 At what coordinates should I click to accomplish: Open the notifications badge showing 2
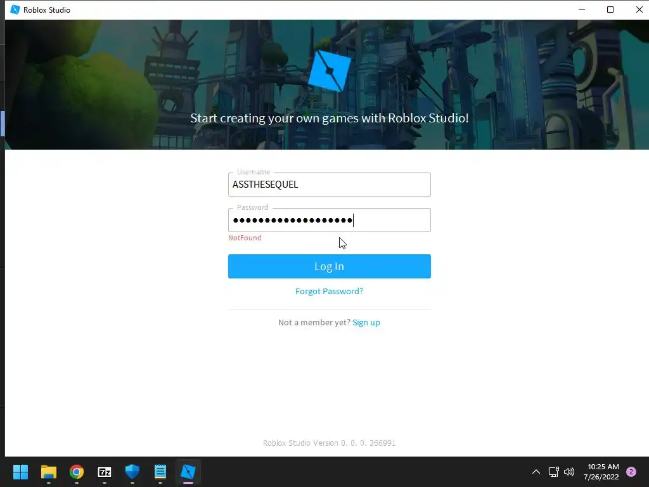pyautogui.click(x=631, y=472)
